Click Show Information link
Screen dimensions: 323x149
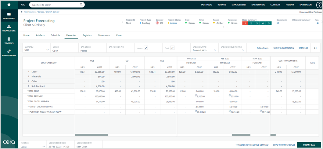(284, 48)
